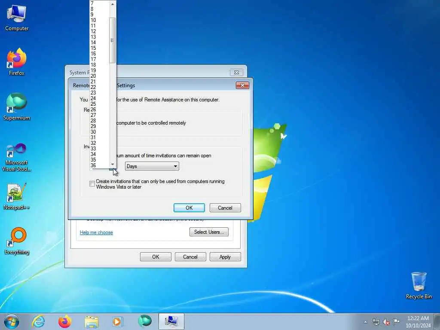The image size is (440, 330).
Task: Open the Recycle Bin
Action: (419, 285)
